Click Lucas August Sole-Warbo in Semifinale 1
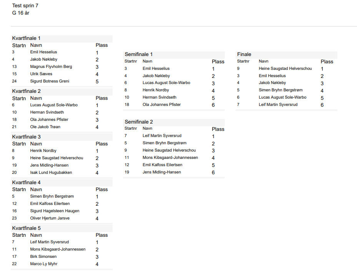The height and width of the screenshot is (274, 357). pos(166,83)
